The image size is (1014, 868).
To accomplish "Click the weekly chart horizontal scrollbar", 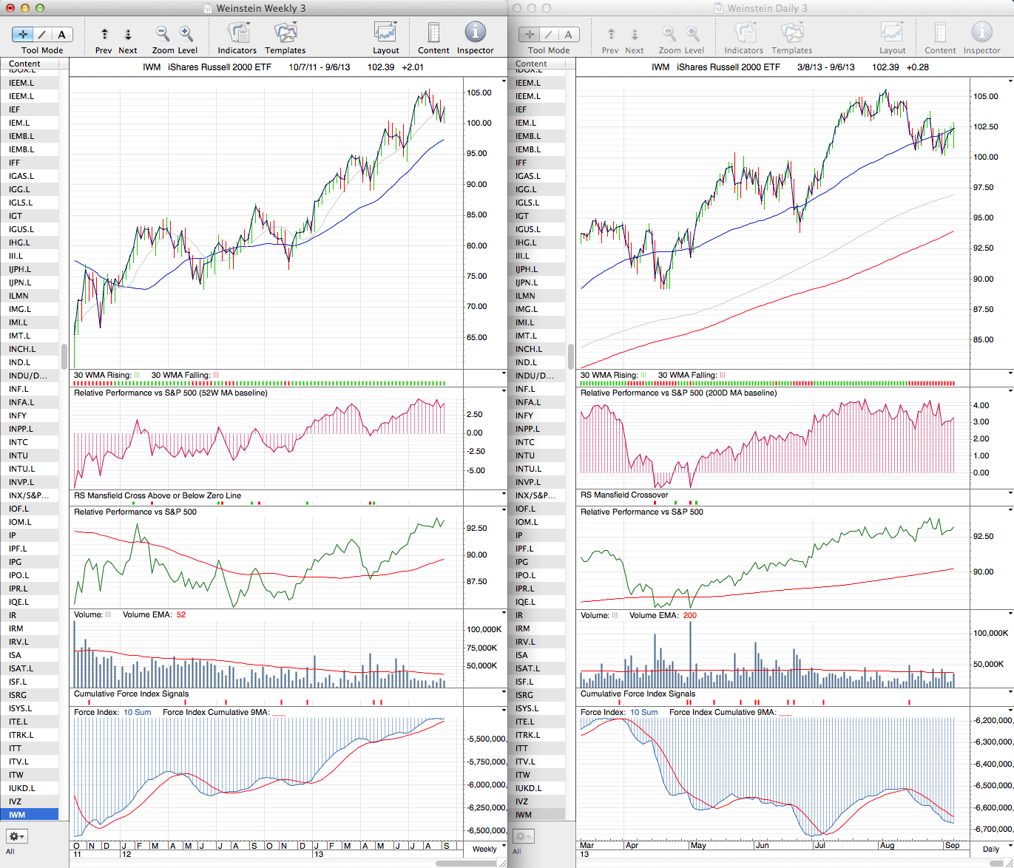I will [466, 863].
